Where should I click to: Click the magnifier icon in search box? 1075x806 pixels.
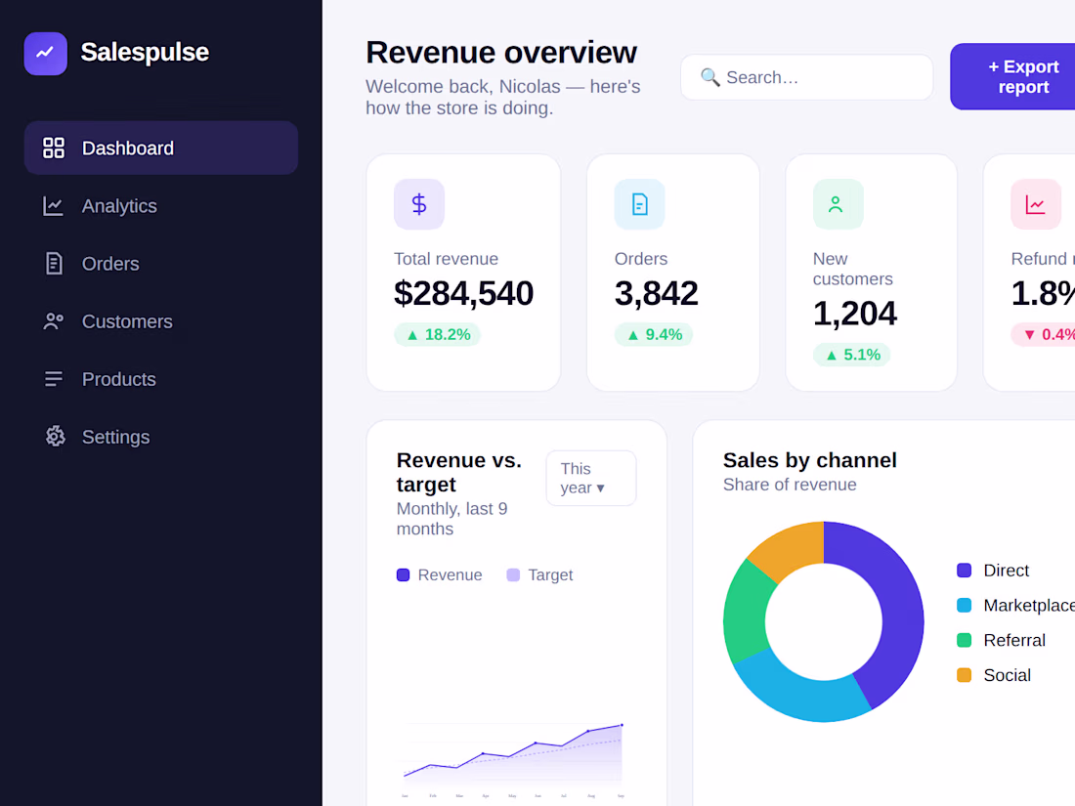pyautogui.click(x=709, y=77)
